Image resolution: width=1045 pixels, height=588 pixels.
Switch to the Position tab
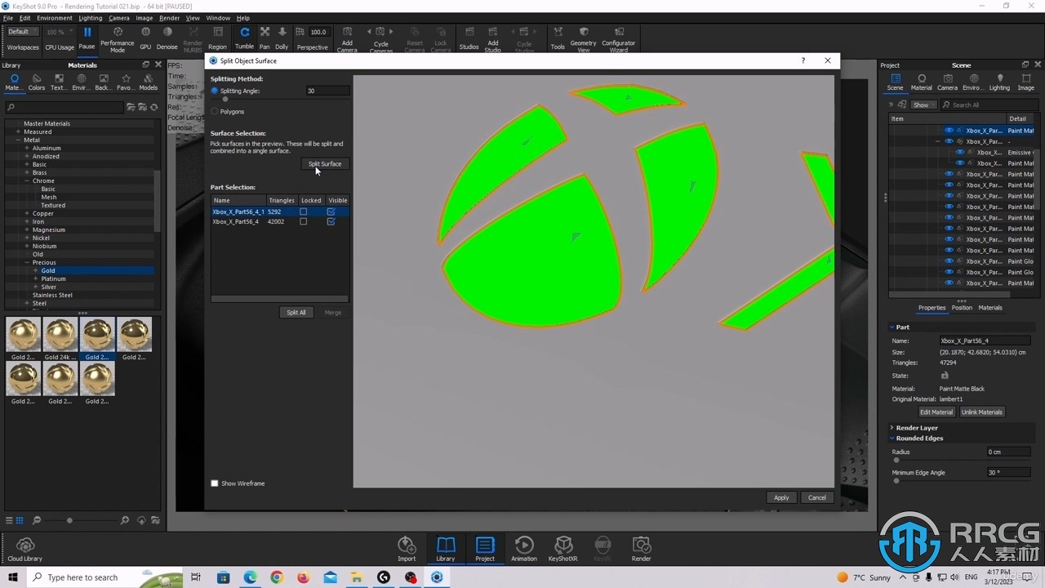962,308
